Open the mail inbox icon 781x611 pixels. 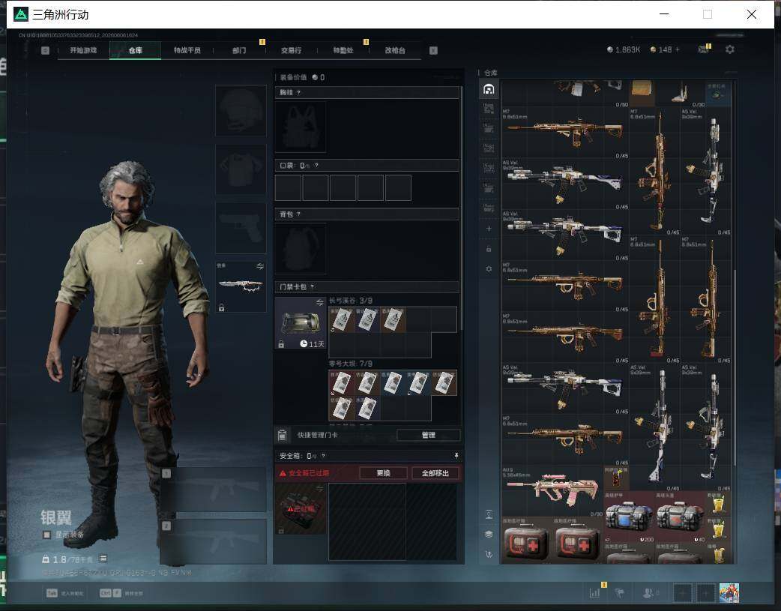[703, 49]
